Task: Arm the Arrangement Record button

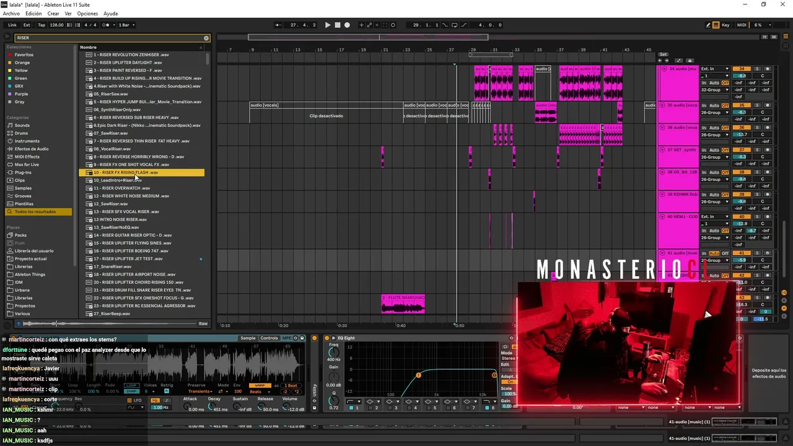Action: click(x=347, y=25)
